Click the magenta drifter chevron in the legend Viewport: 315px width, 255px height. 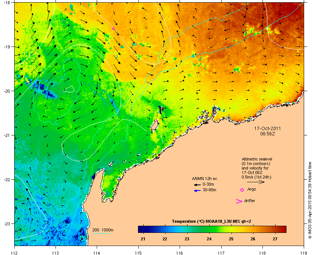[239, 201]
